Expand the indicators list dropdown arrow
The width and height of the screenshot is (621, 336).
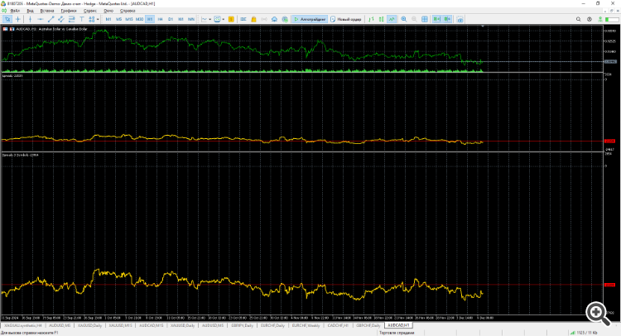pos(210,19)
